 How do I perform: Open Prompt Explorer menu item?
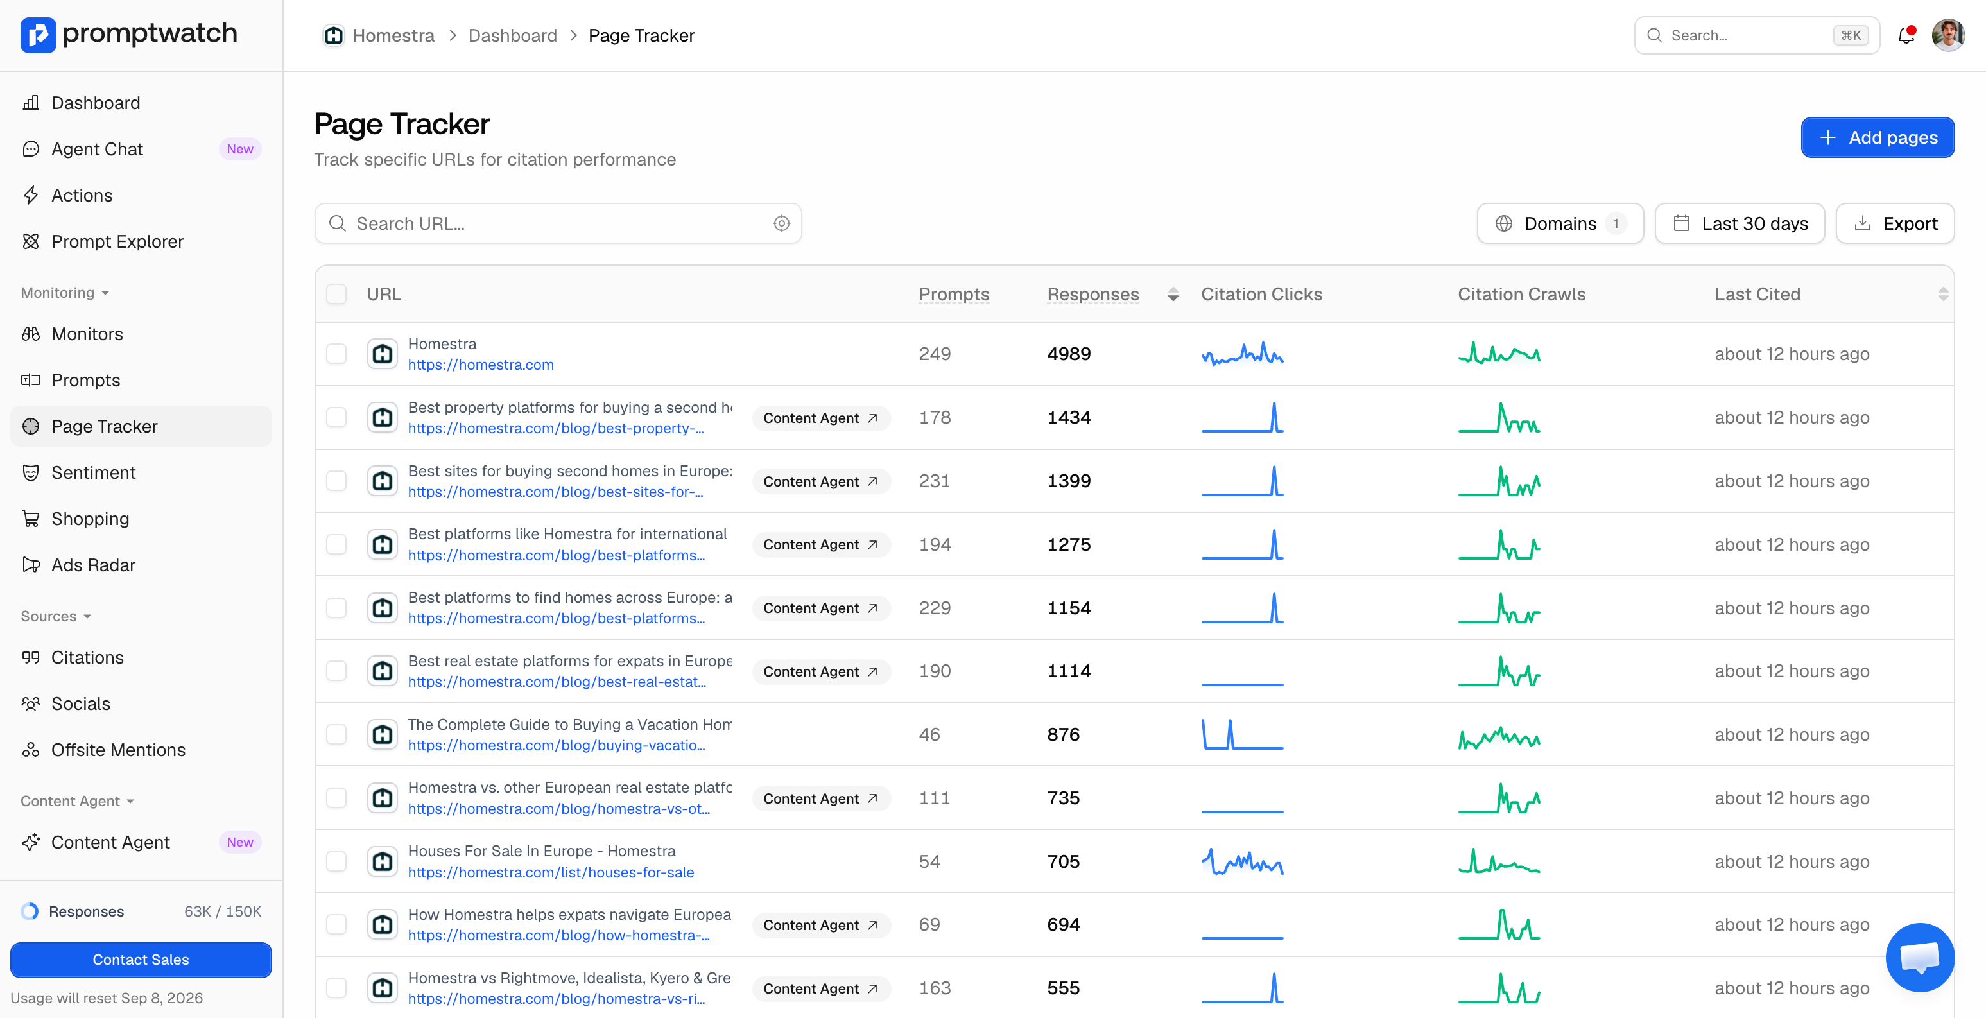click(141, 241)
